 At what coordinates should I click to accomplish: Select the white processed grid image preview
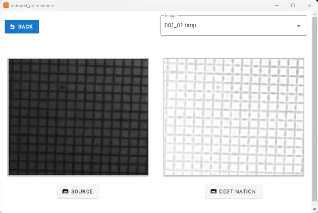(x=234, y=117)
